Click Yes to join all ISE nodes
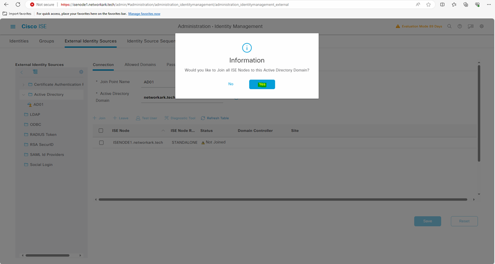 pos(262,84)
